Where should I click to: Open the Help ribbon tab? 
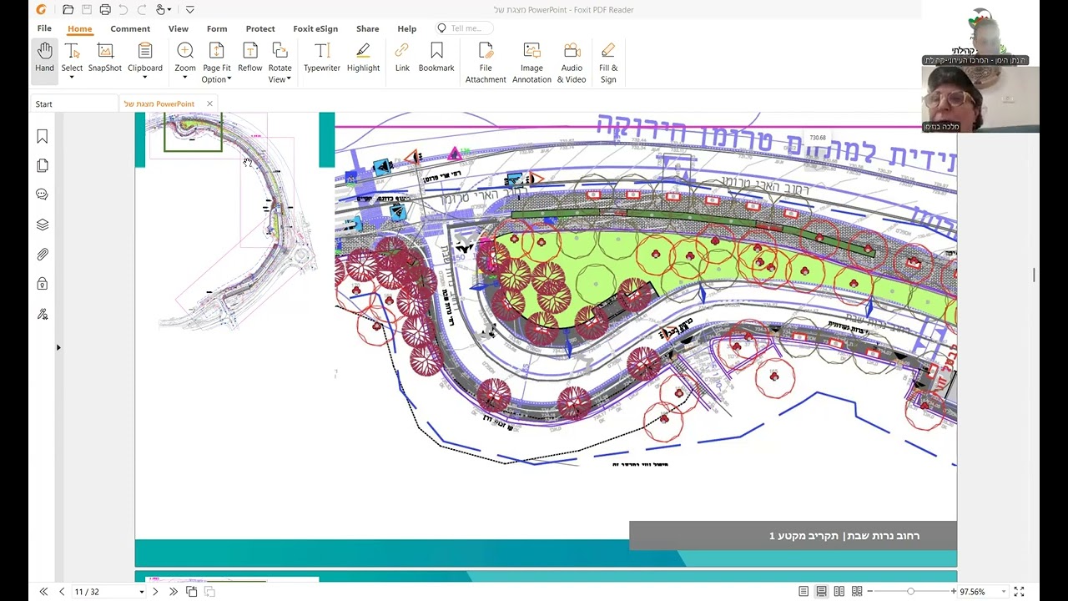pos(406,28)
